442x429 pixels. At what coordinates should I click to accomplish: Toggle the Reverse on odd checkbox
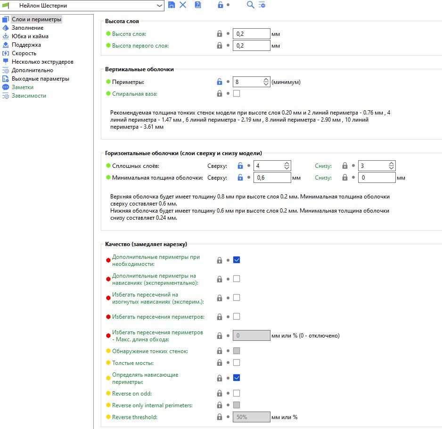click(x=237, y=393)
